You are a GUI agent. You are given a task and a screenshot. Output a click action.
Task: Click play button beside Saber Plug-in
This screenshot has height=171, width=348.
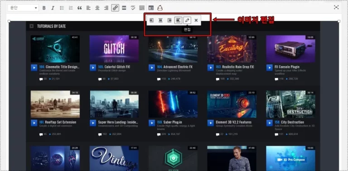152,123
